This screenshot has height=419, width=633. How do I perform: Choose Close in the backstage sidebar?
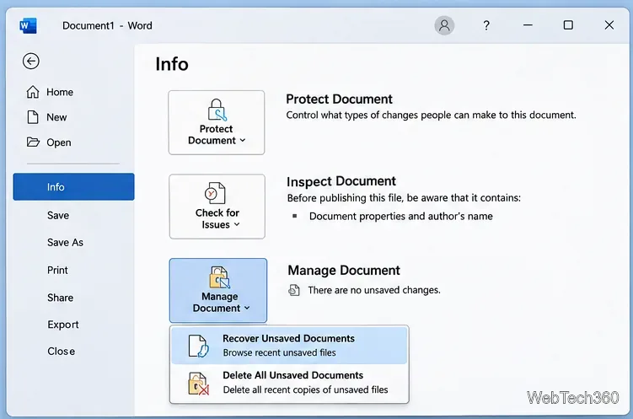pos(61,352)
